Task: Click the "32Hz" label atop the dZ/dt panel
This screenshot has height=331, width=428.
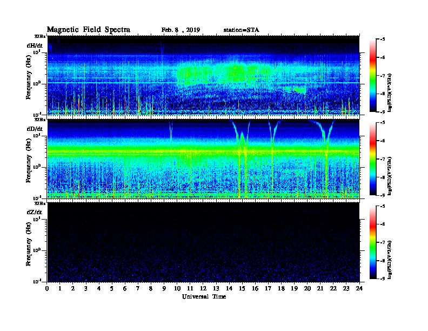Action: pos(40,203)
